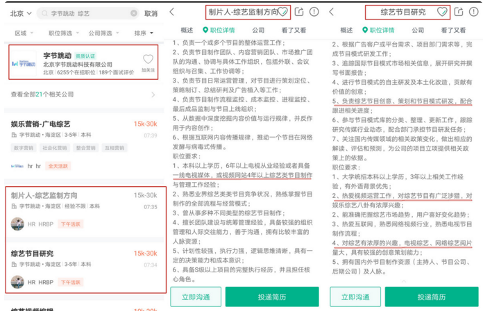
Task: Open 查看全部21个相关公司 link
Action: pos(42,94)
